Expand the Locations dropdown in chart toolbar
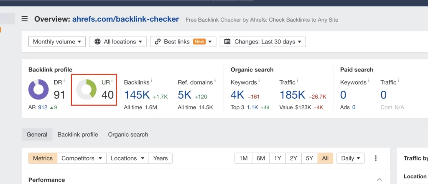Image resolution: width=428 pixels, height=184 pixels. (128, 158)
